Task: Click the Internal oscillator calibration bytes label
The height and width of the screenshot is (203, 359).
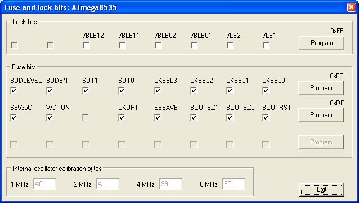Action: (x=57, y=169)
